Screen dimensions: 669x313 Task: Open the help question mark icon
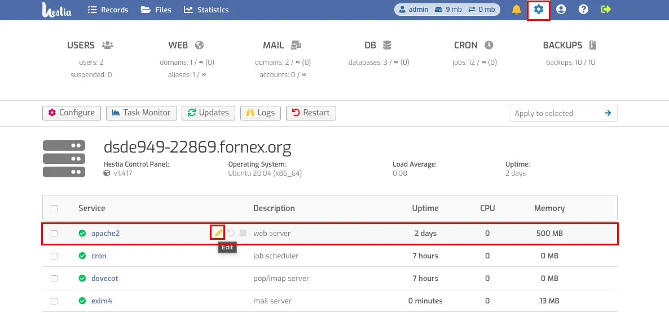coord(583,10)
